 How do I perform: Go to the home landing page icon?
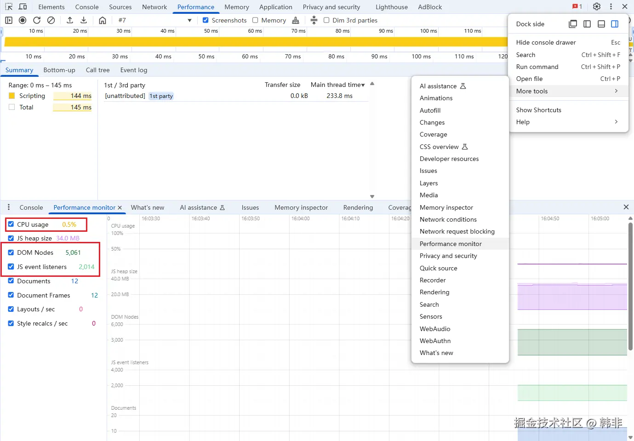tap(103, 20)
